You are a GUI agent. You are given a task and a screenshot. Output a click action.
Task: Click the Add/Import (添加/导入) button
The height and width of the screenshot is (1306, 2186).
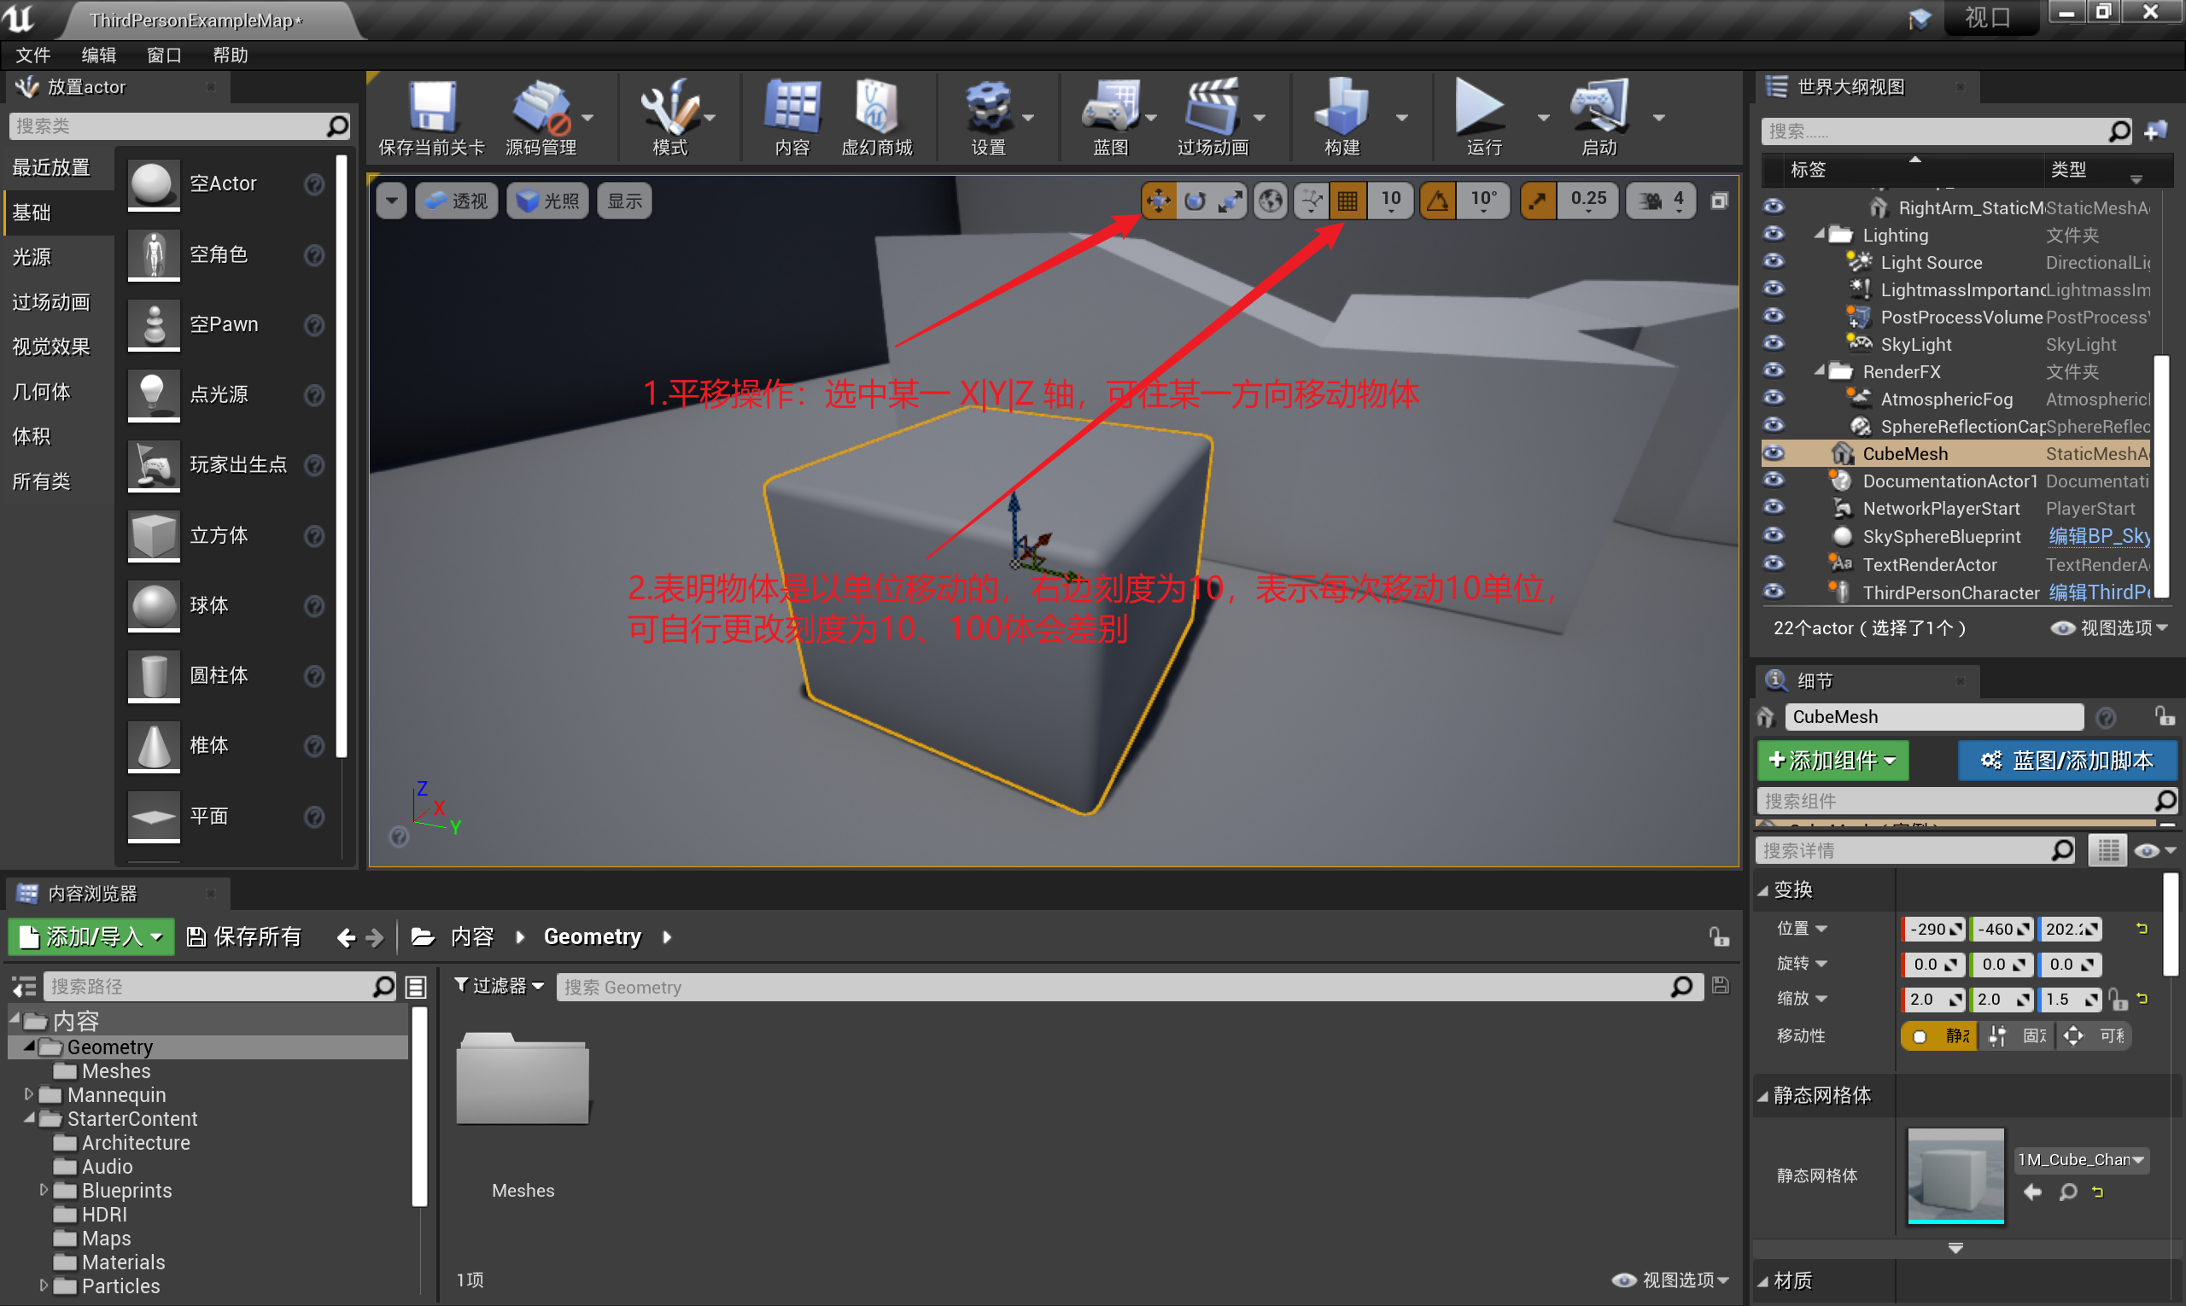coord(91,936)
